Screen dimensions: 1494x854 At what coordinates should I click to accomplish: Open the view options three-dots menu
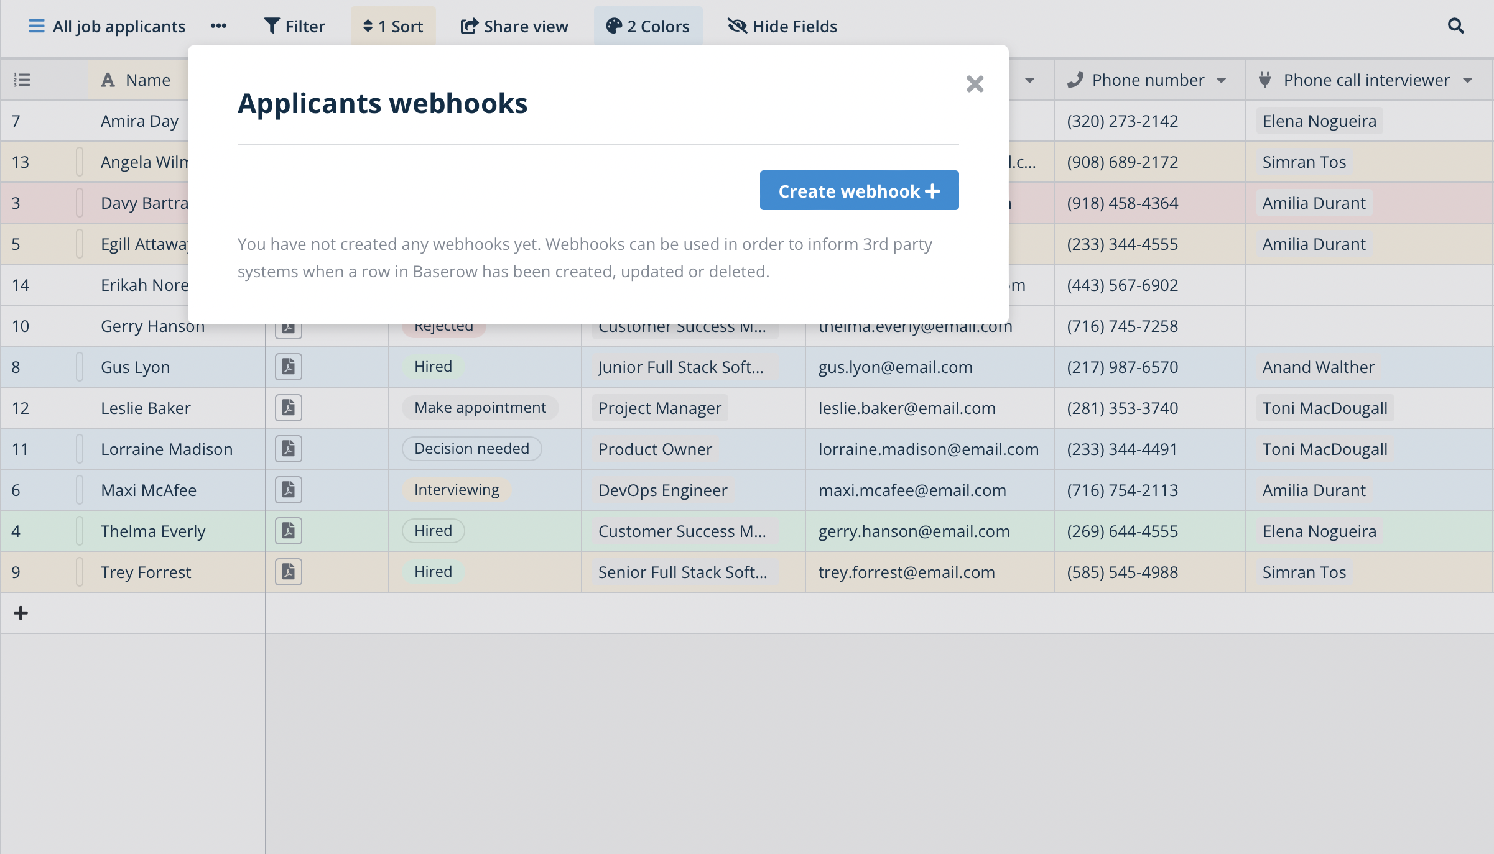tap(218, 26)
